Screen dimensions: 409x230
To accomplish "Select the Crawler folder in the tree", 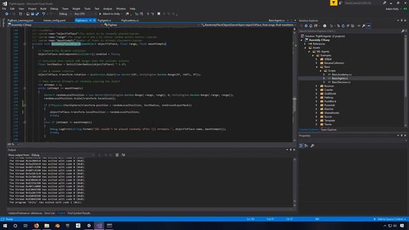I will click(328, 89).
